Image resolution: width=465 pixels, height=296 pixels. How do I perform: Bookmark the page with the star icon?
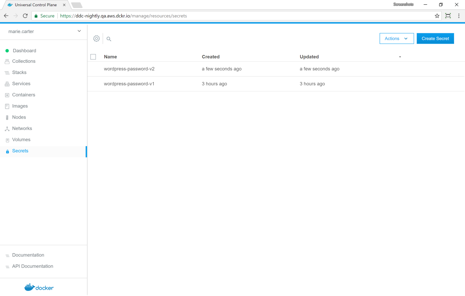tap(437, 16)
